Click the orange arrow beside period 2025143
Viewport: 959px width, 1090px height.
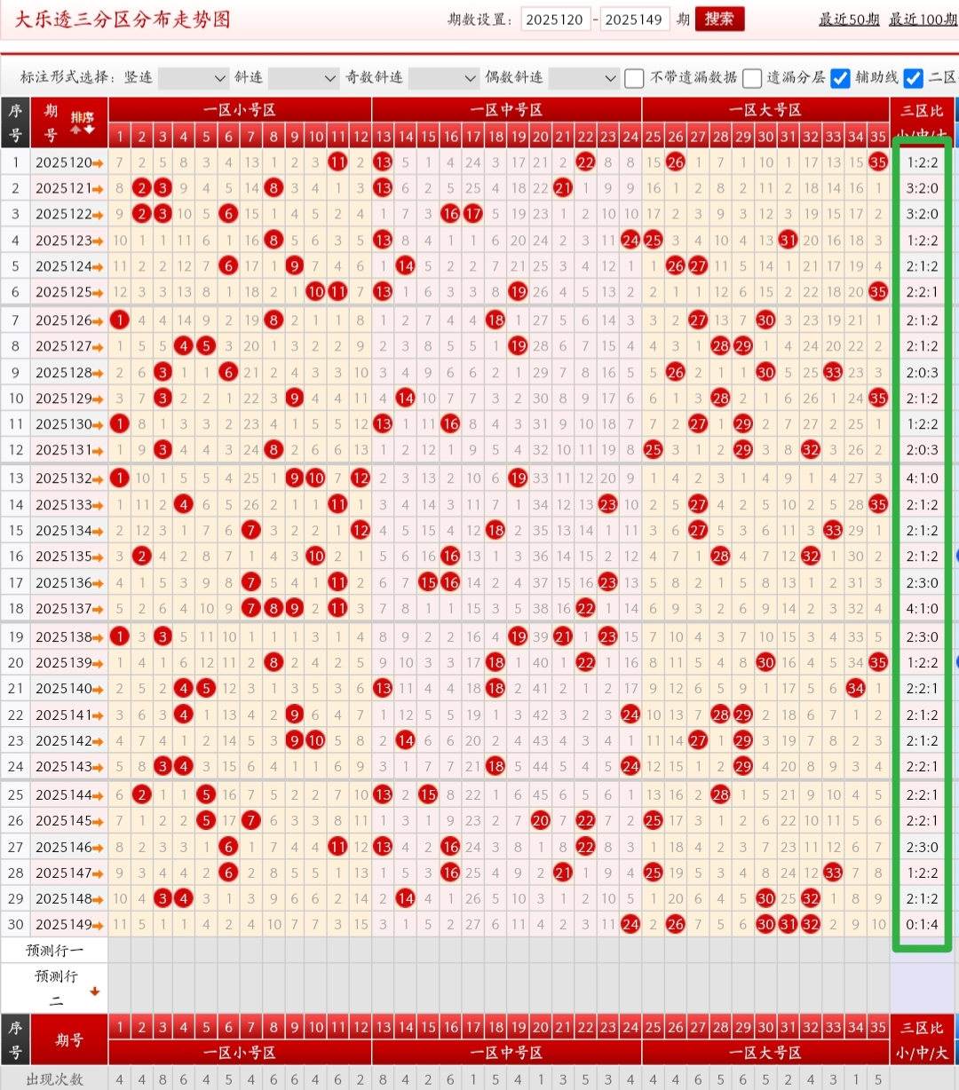[x=99, y=767]
